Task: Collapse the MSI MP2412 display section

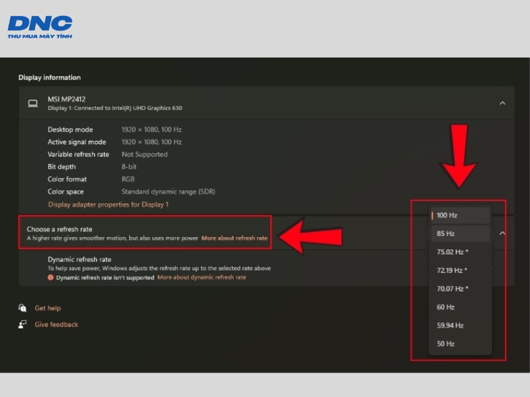Action: tap(502, 103)
